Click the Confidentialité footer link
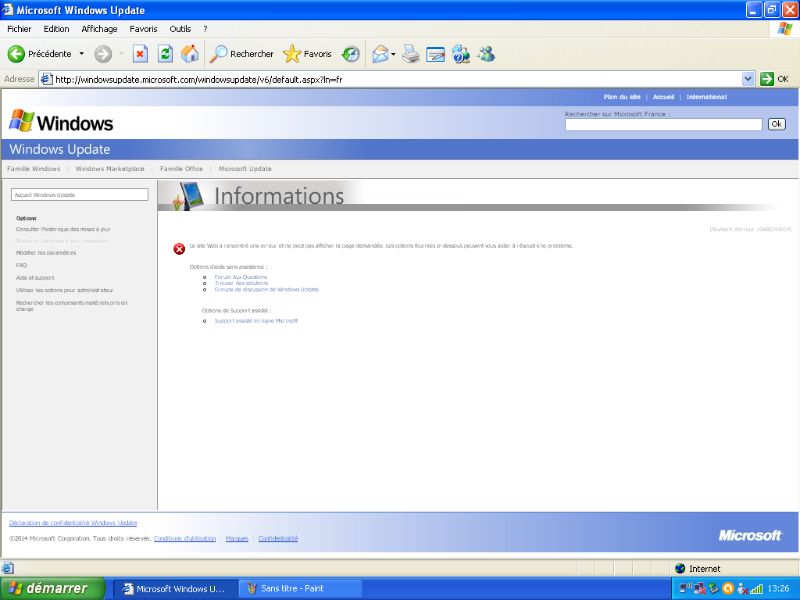Image resolution: width=800 pixels, height=600 pixels. (x=278, y=538)
